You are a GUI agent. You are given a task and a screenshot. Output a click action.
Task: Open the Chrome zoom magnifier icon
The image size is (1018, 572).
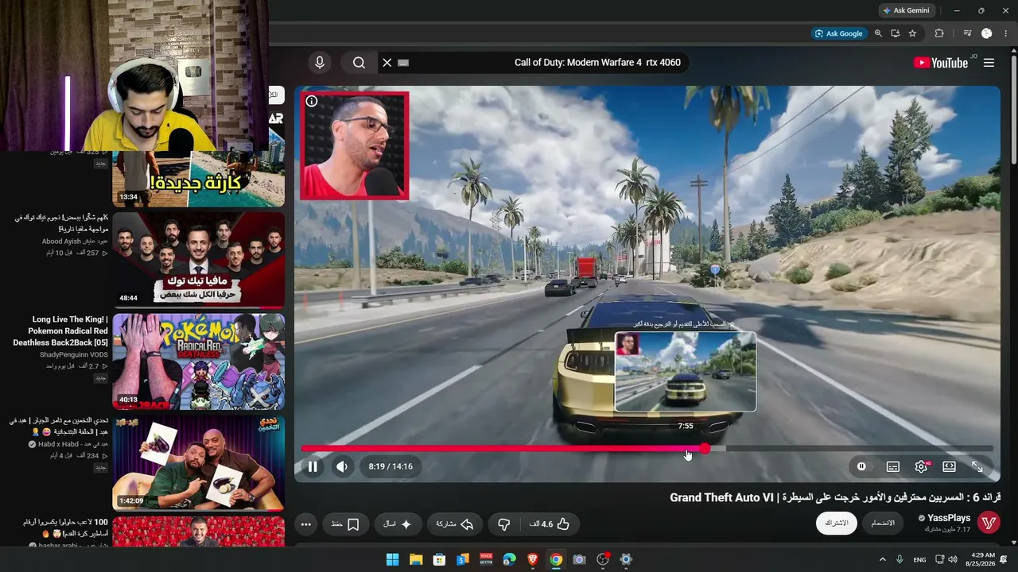tap(878, 33)
